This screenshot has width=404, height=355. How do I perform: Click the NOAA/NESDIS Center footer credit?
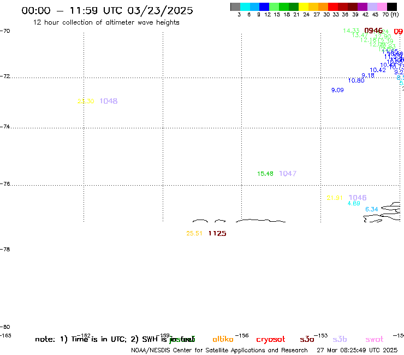click(219, 351)
